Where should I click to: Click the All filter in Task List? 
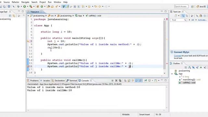[x=193, y=20]
